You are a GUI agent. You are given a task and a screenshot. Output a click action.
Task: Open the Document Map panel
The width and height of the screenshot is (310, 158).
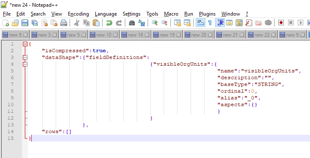(x=239, y=23)
